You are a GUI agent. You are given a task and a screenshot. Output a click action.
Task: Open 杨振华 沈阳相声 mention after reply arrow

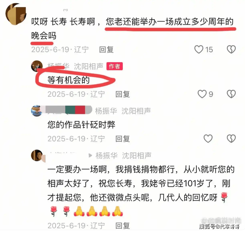tap(123, 155)
